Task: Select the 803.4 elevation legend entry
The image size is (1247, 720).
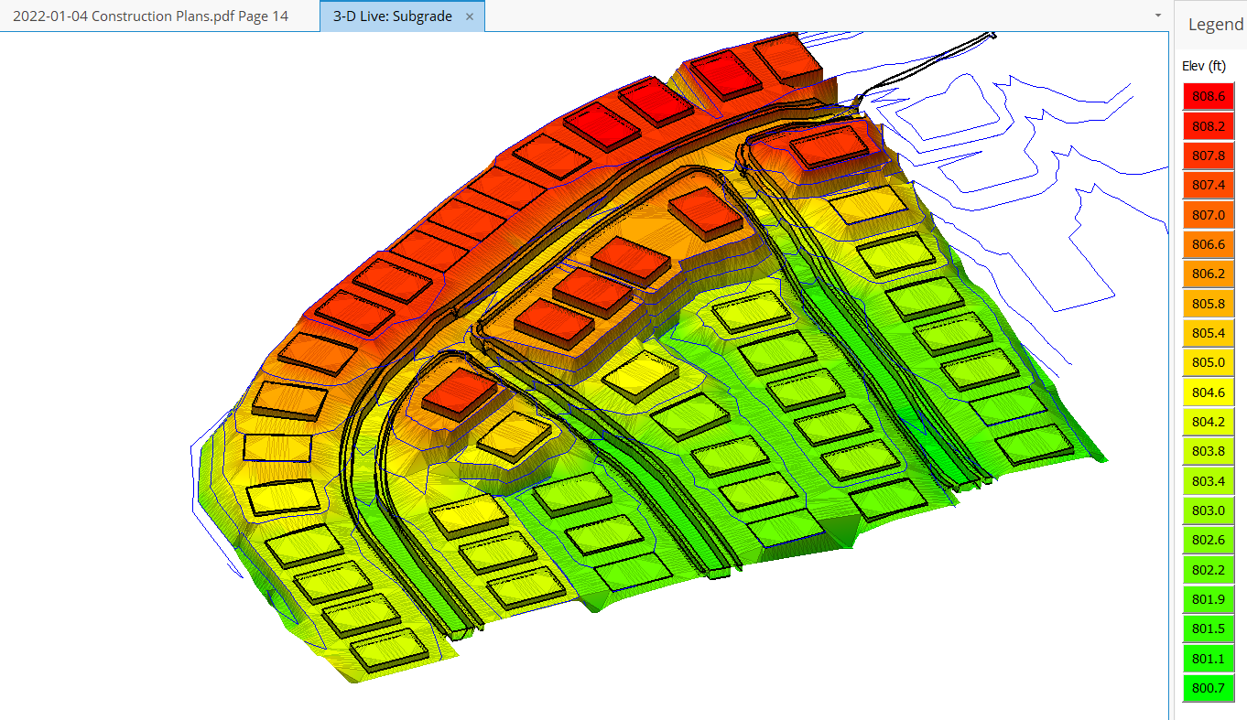Action: click(x=1209, y=480)
